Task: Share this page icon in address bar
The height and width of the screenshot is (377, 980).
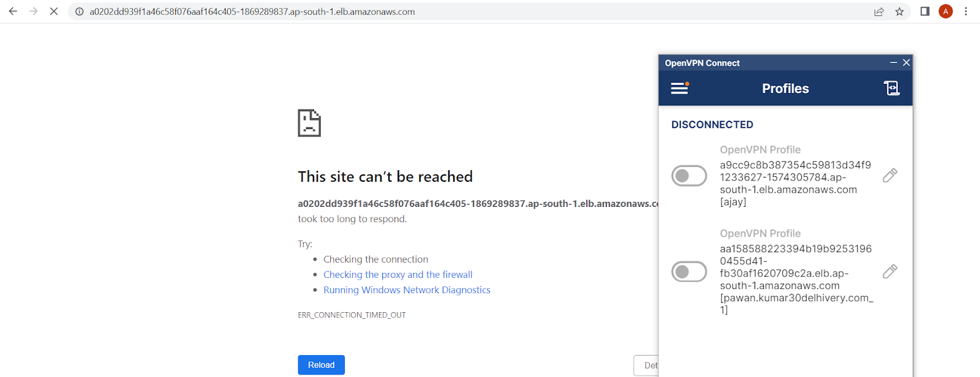Action: click(x=879, y=12)
